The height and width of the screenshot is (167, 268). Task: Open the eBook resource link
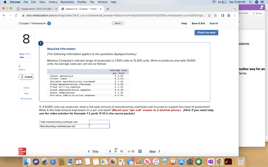tap(26, 88)
